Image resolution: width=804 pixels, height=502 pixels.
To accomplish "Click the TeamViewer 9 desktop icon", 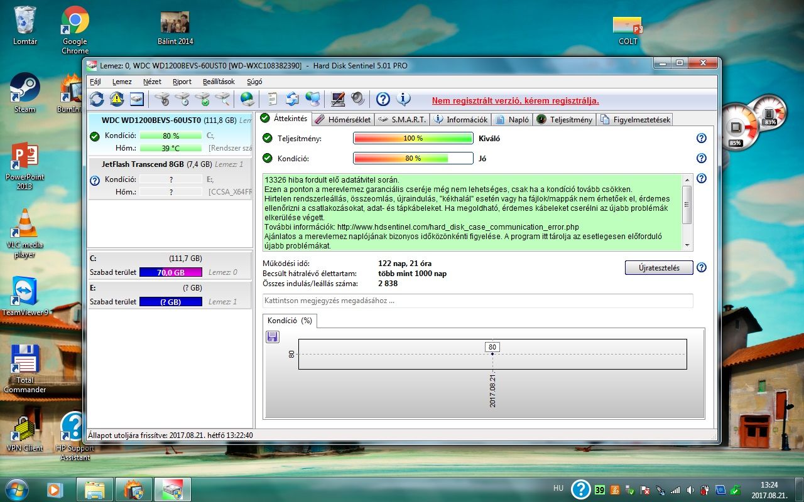I will (x=25, y=296).
